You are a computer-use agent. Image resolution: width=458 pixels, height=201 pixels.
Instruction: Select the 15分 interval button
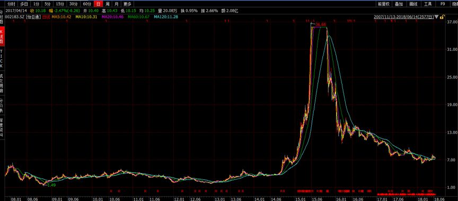59,4
